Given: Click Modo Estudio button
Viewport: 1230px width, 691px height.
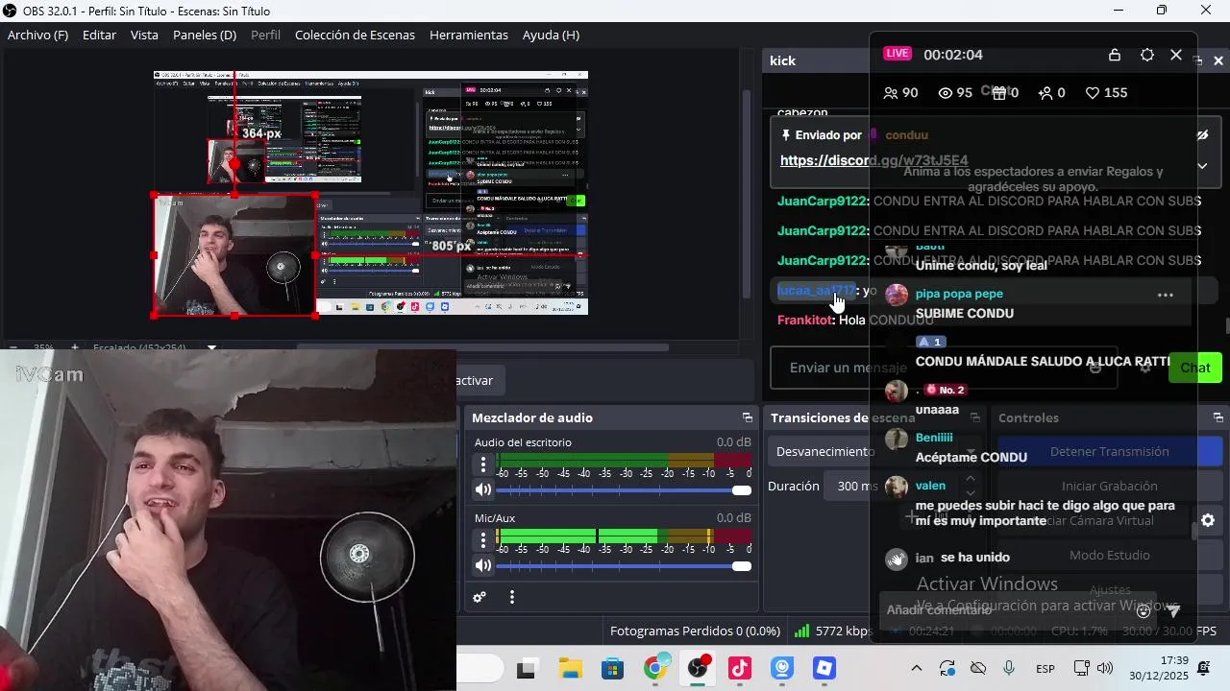Looking at the screenshot, I should coord(1109,555).
